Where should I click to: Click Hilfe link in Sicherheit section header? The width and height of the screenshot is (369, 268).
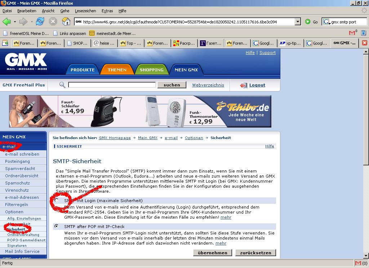tap(270, 146)
